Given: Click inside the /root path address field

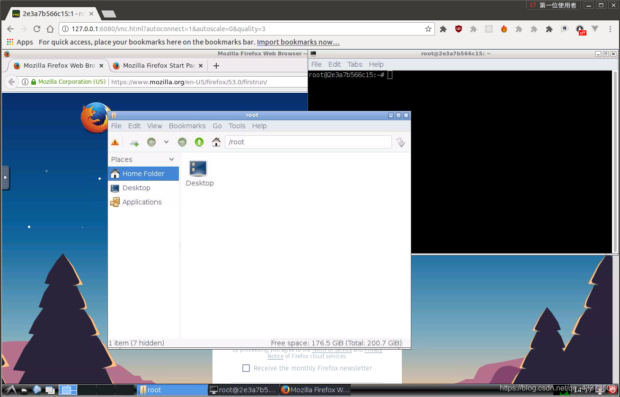Looking at the screenshot, I should pos(308,141).
